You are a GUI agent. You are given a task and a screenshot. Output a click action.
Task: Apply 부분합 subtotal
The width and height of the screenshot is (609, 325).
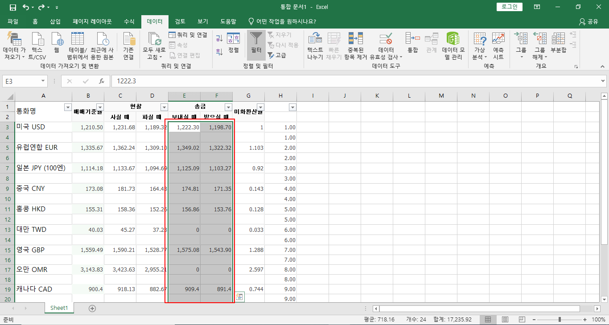click(x=558, y=43)
